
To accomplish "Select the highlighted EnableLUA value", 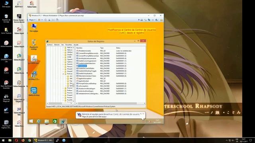I will [82, 66].
